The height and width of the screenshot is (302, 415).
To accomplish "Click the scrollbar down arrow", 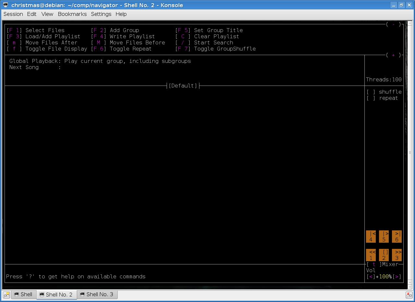I will [410, 287].
